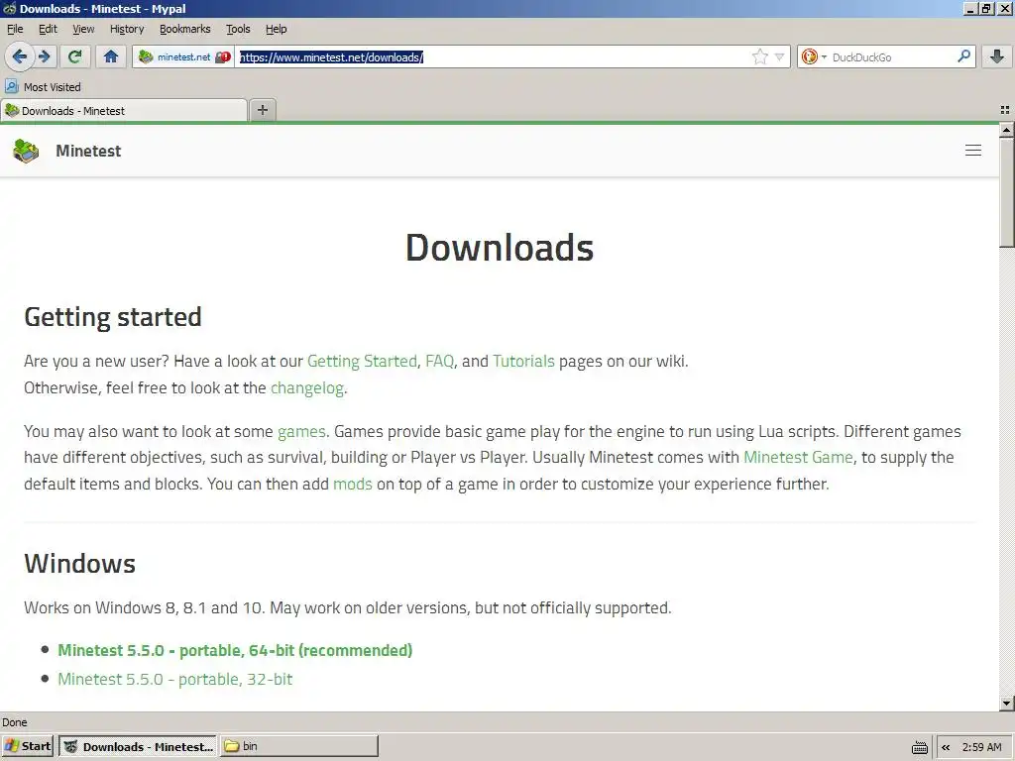Click the minetest.net site identity icon
Viewport: 1015px width, 761px height.
[146, 56]
